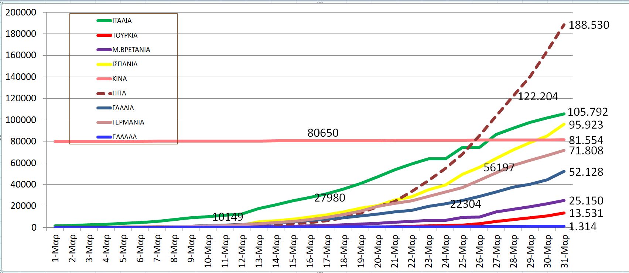The height and width of the screenshot is (273, 629).
Task: Click the ΕΛΛΑΔΑ blue legend swatch
Action: click(x=104, y=137)
